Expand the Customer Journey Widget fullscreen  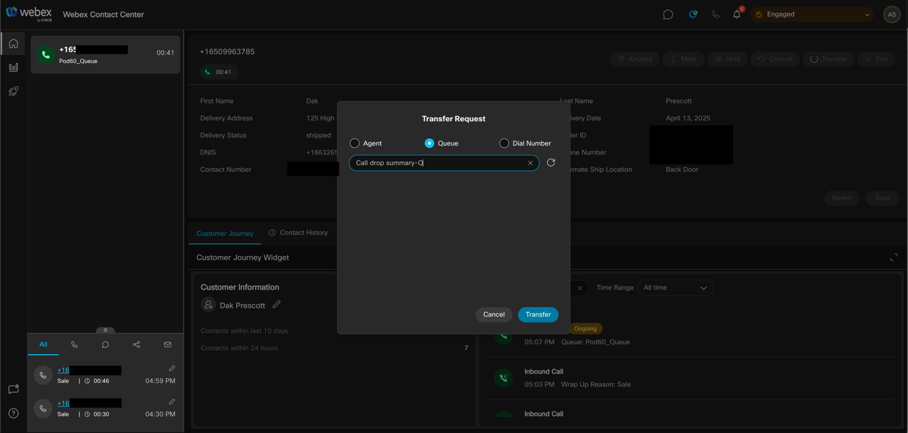[894, 257]
